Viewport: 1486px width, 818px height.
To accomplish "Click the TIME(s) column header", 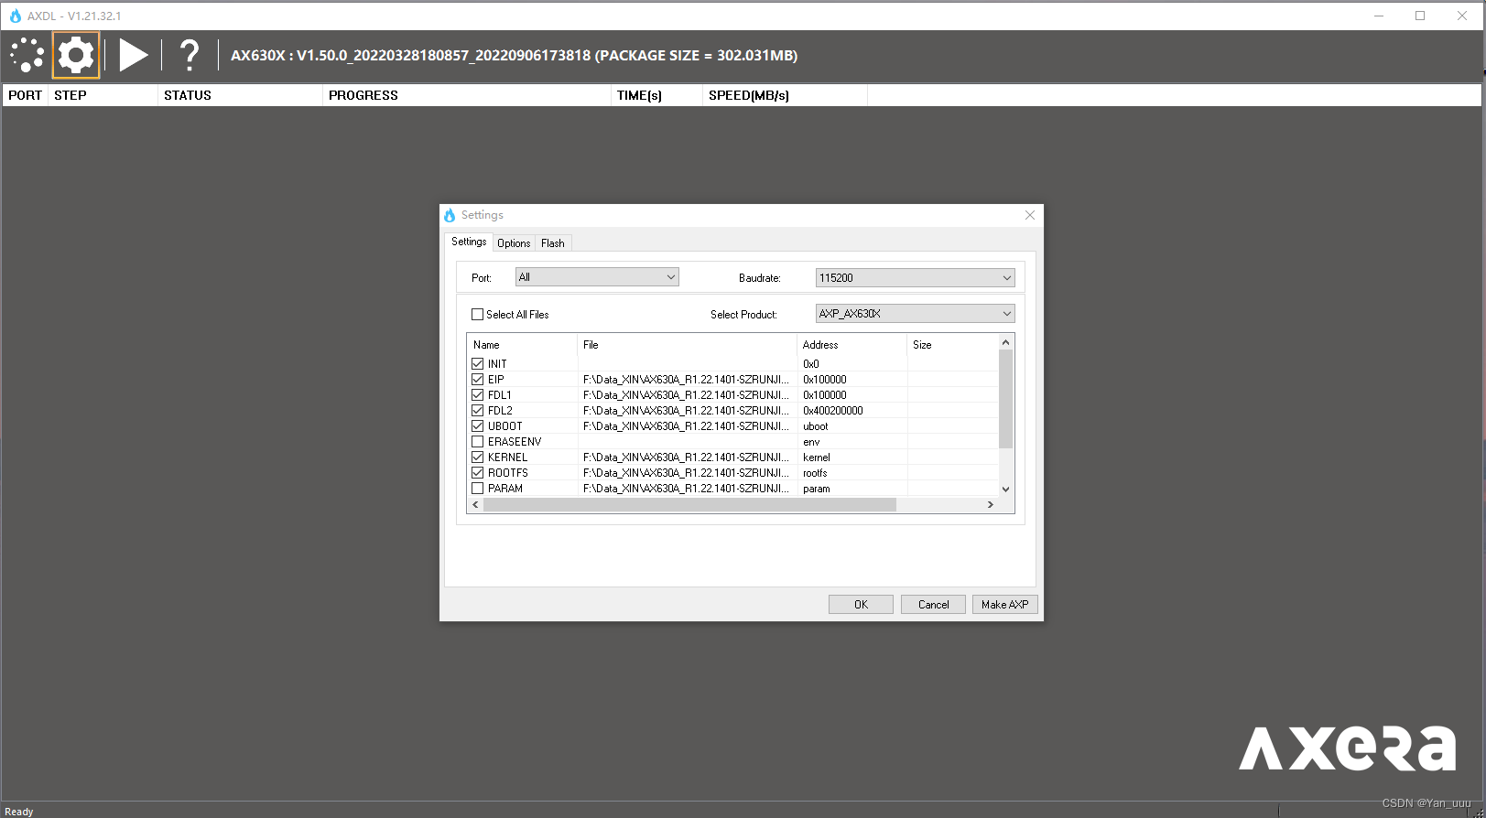I will click(656, 95).
